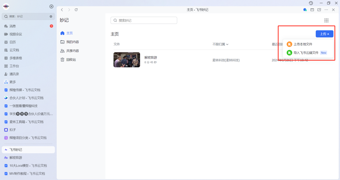Open 云文档 cloud docs
Viewport: 340px width, 180px height.
pos(28,50)
